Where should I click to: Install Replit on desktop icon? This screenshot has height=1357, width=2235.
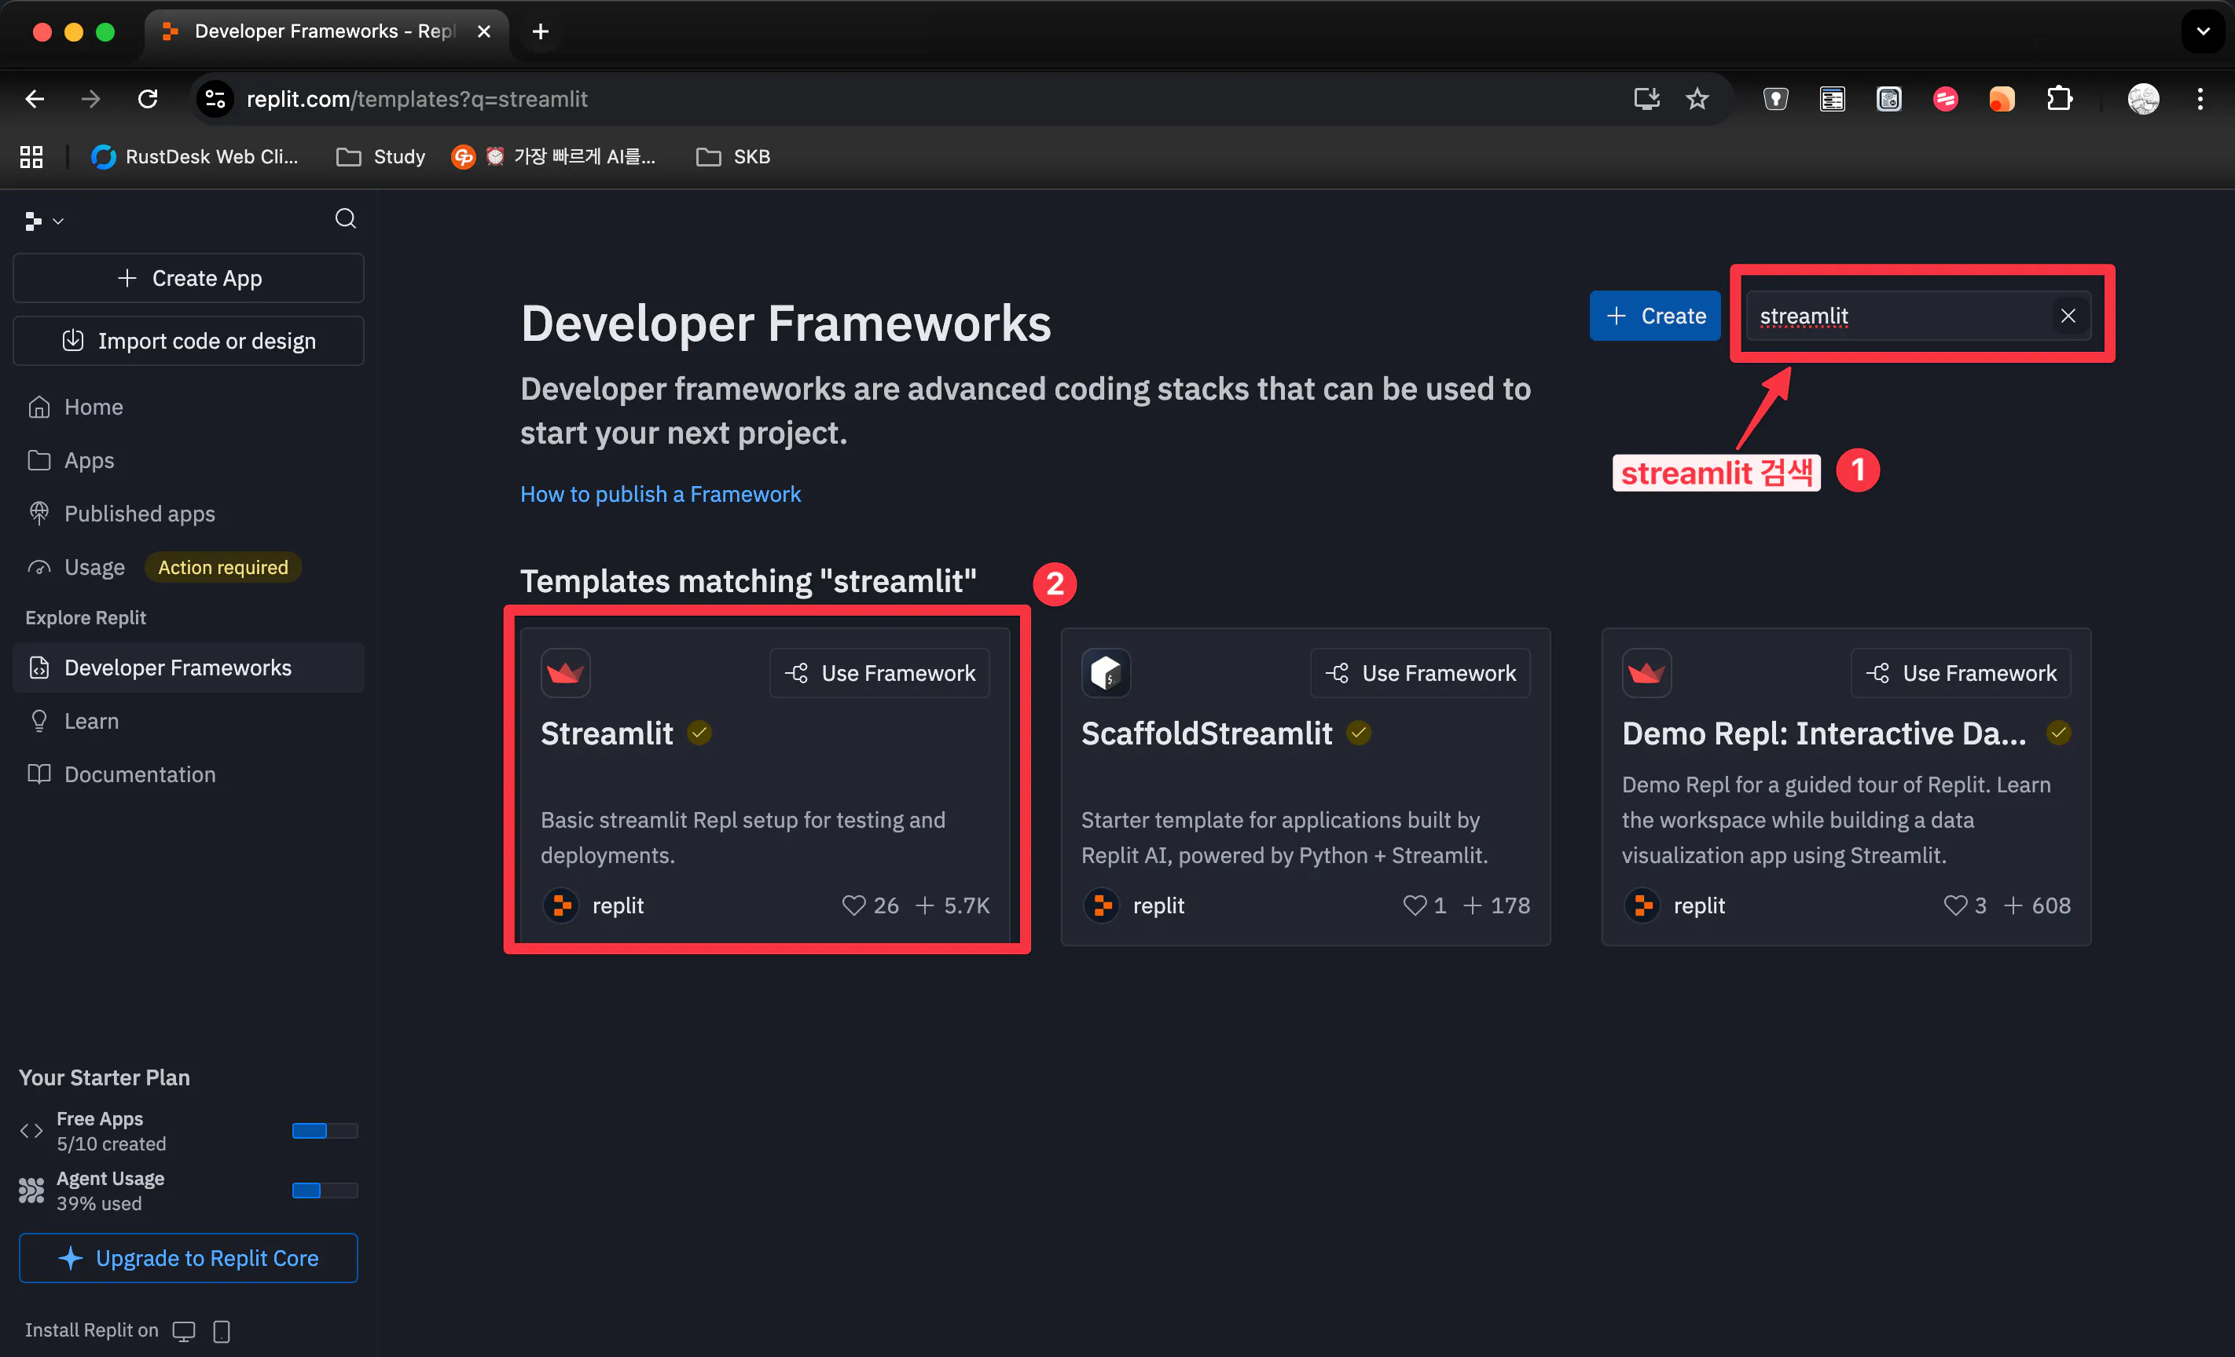pos(184,1330)
